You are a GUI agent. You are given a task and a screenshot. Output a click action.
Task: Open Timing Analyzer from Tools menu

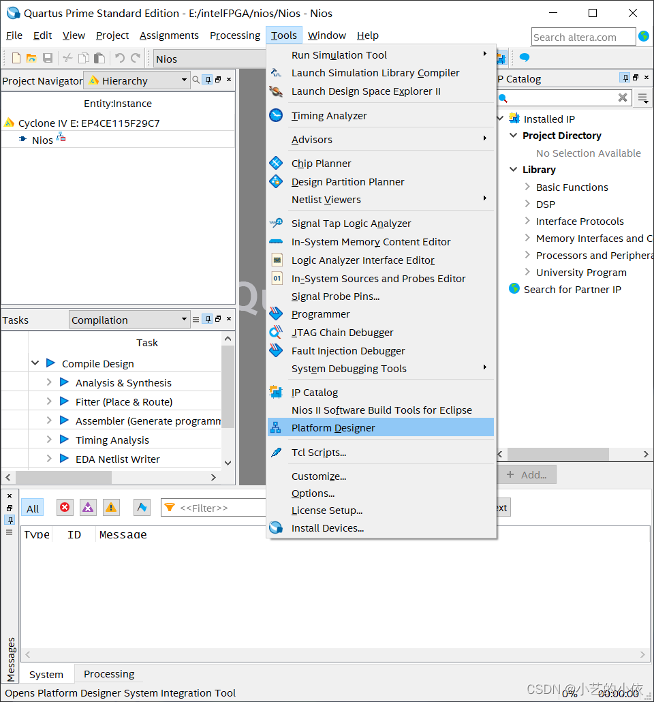coord(381,115)
